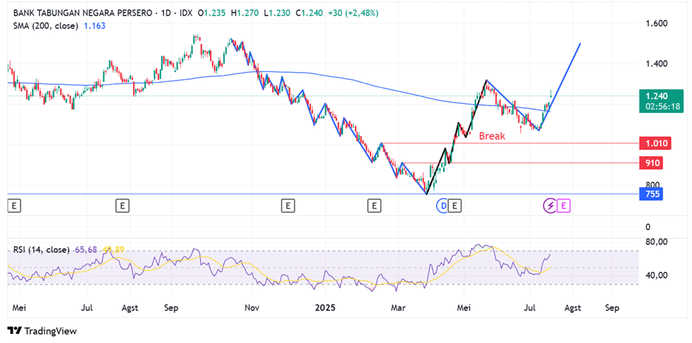Click the earnings E marker before 2025
Screen dimensions: 692x343
[288, 206]
